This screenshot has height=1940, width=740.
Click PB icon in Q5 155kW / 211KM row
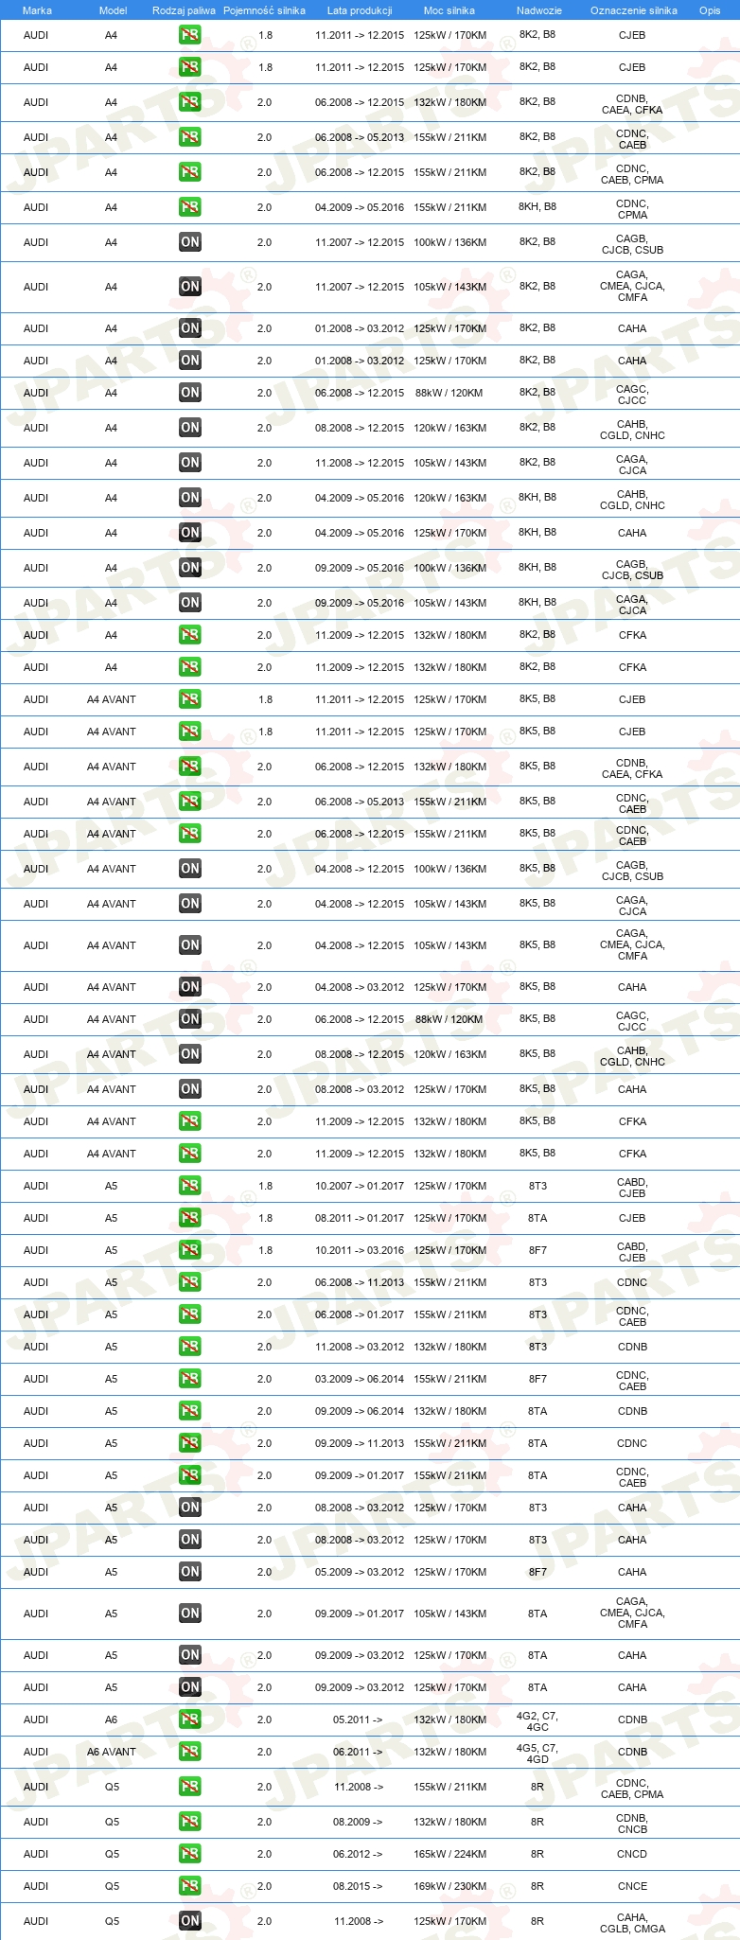[190, 1787]
